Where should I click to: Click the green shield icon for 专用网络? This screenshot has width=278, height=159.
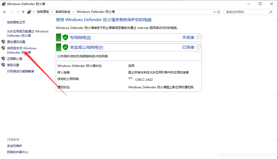65,37
